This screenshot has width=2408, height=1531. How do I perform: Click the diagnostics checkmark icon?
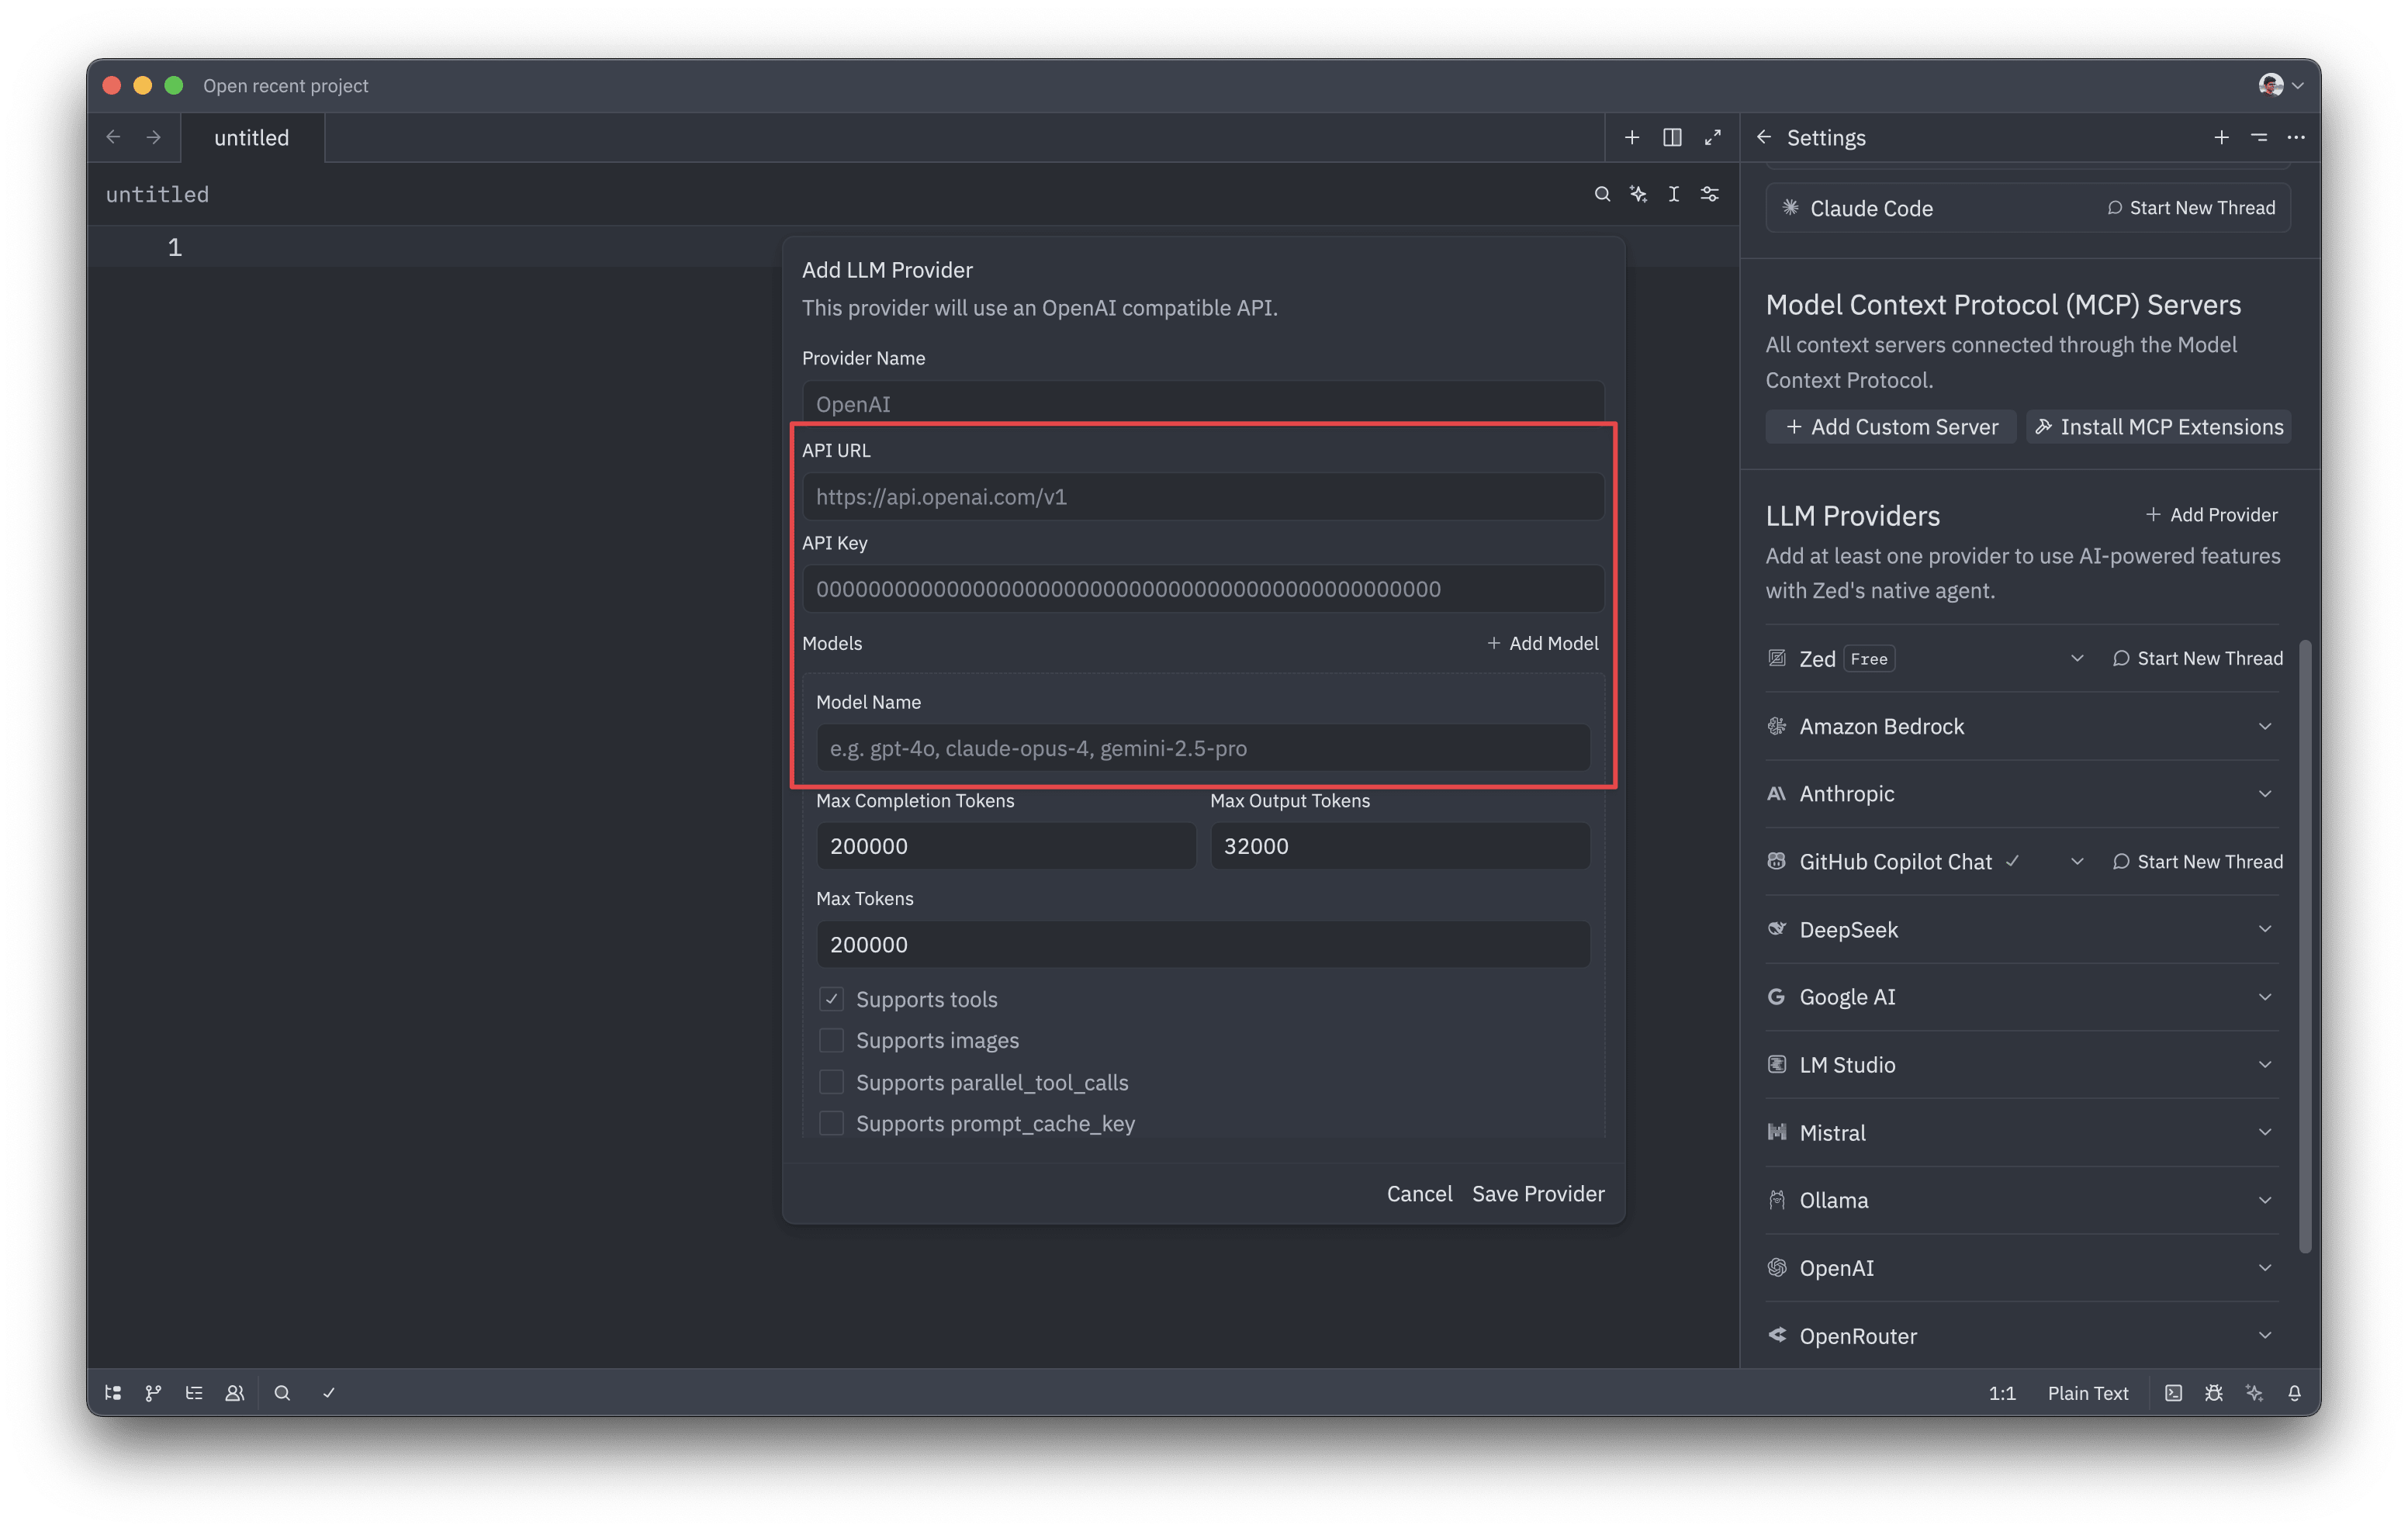pyautogui.click(x=329, y=1392)
